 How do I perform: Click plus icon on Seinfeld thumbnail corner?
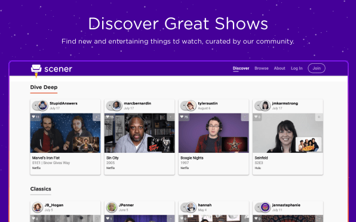[x=319, y=117]
